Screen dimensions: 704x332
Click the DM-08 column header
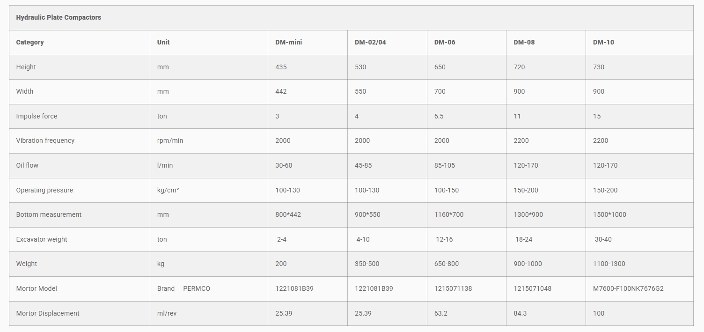point(524,42)
